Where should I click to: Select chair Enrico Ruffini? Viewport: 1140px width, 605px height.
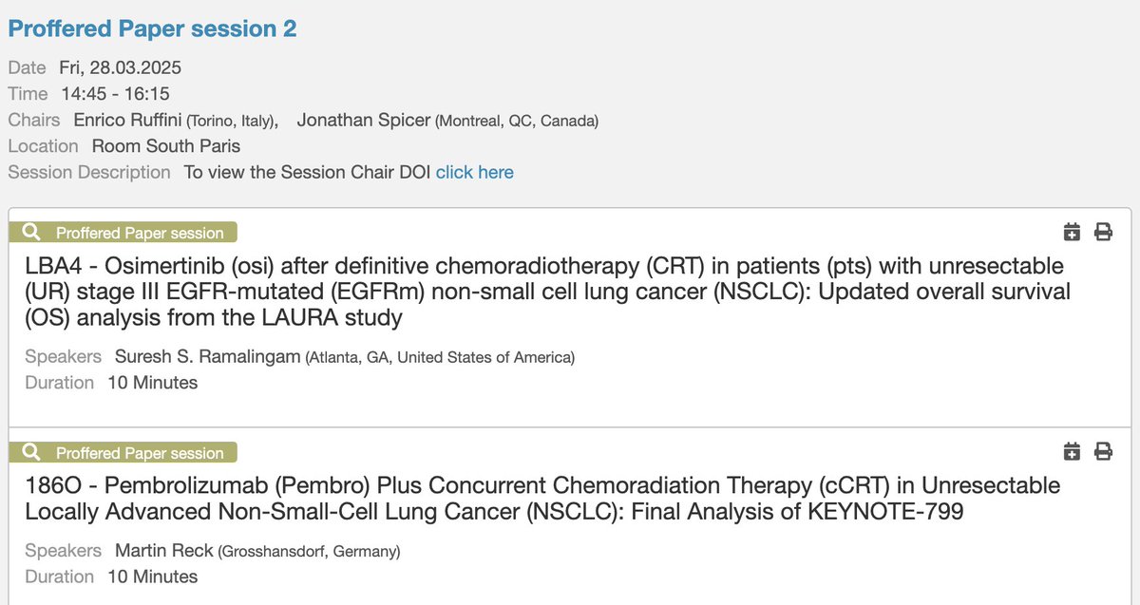pyautogui.click(x=125, y=121)
